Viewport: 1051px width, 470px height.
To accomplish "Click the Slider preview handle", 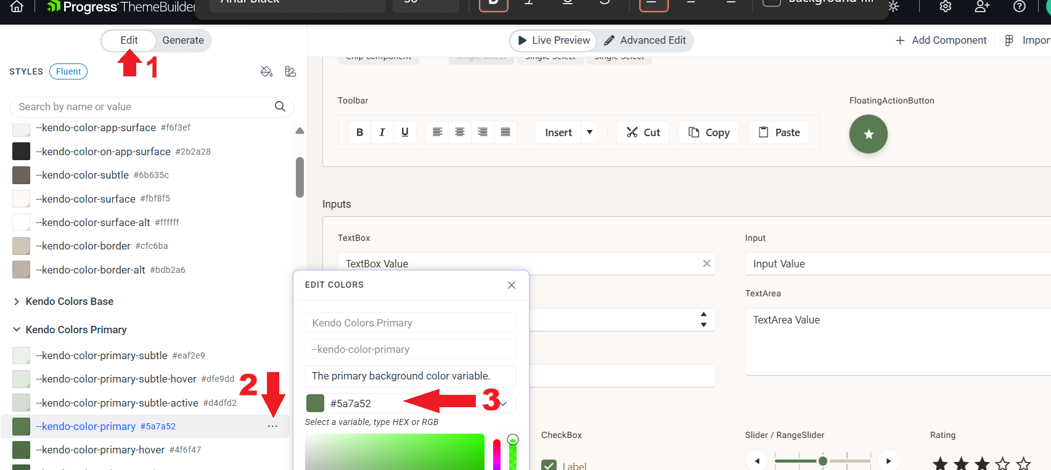I will pyautogui.click(x=823, y=461).
